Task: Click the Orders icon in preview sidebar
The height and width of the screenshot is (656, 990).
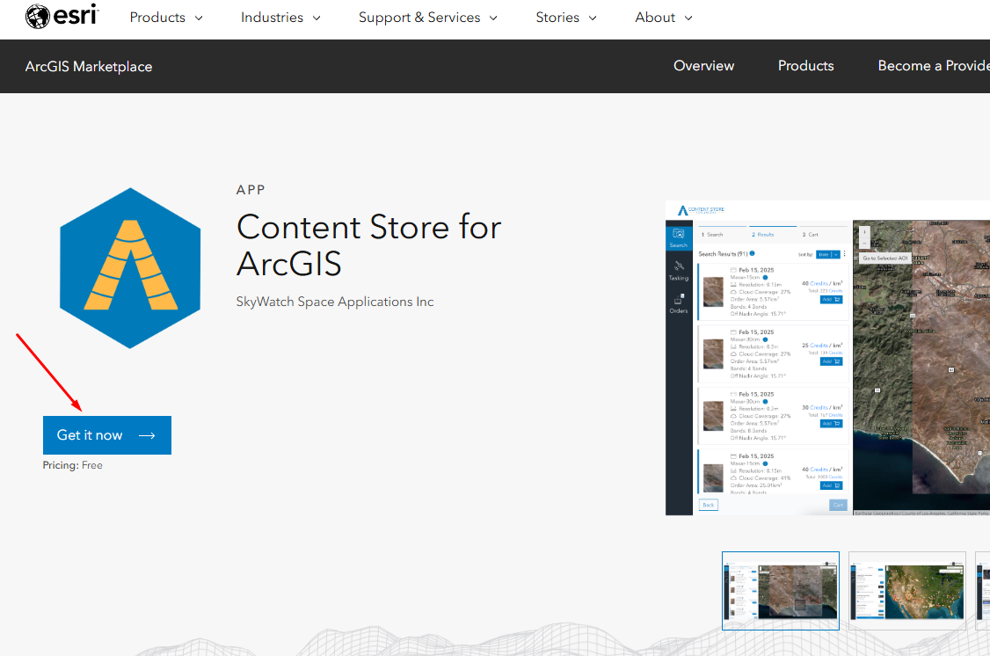Action: (679, 303)
